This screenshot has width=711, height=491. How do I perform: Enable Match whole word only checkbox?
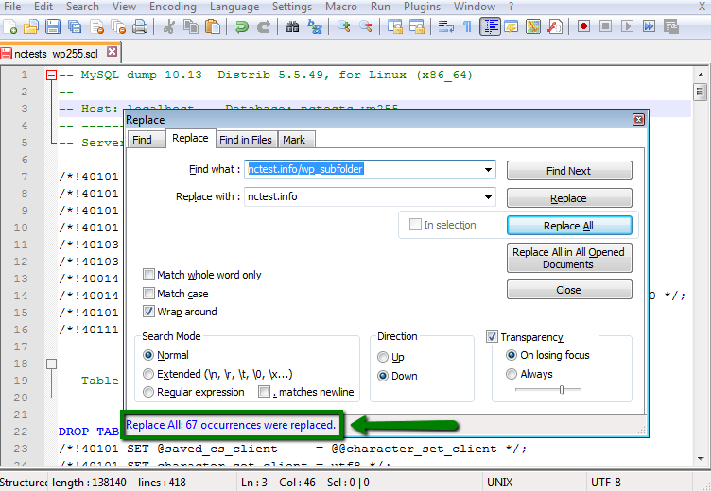148,275
